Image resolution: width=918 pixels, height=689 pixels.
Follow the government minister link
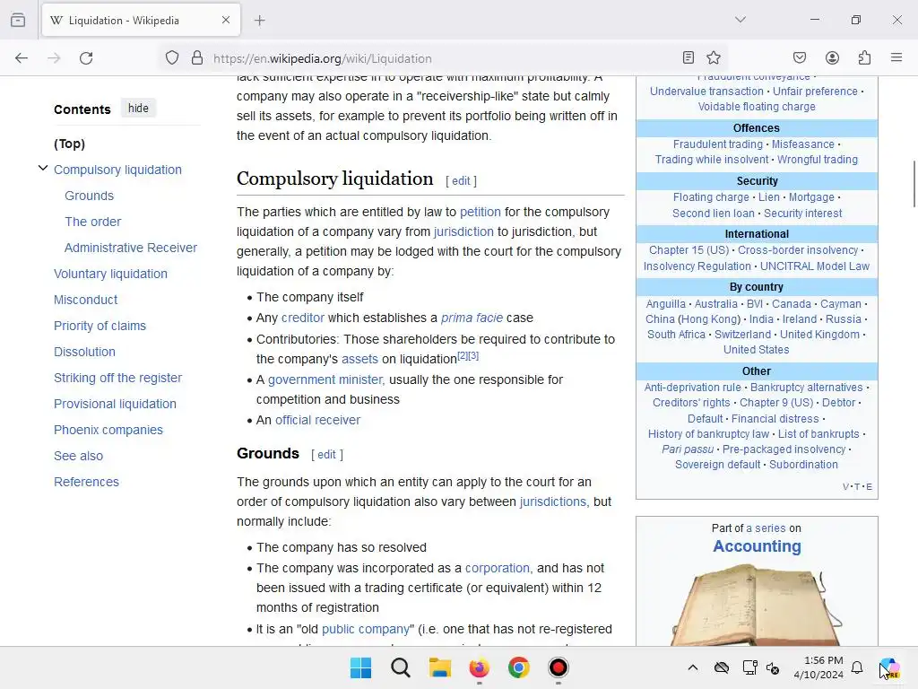click(325, 379)
